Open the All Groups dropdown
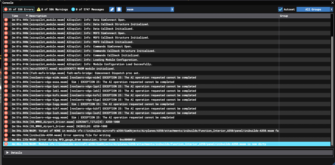 312,9
